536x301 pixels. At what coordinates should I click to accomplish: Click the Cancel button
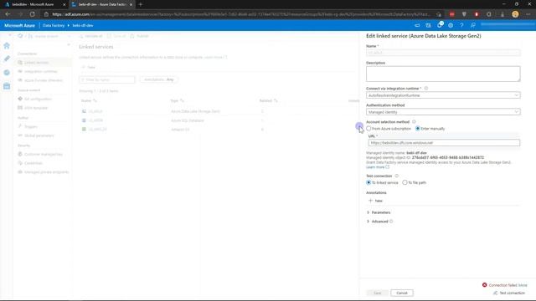coord(402,293)
